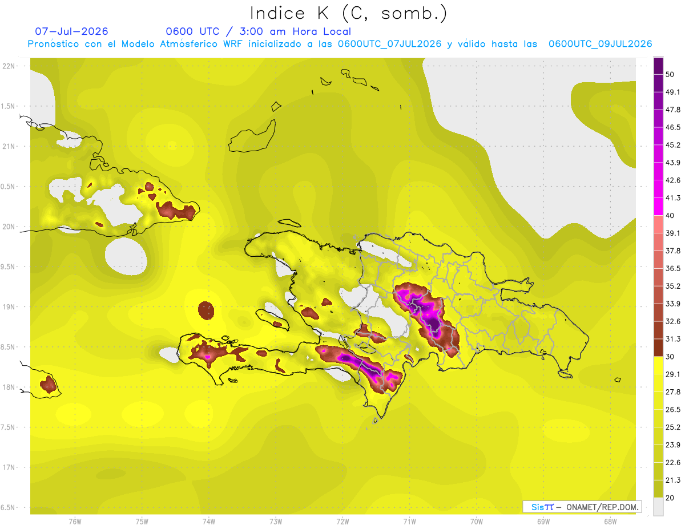Pick the brown swatch between 30 and 31.3

pyautogui.click(x=659, y=348)
